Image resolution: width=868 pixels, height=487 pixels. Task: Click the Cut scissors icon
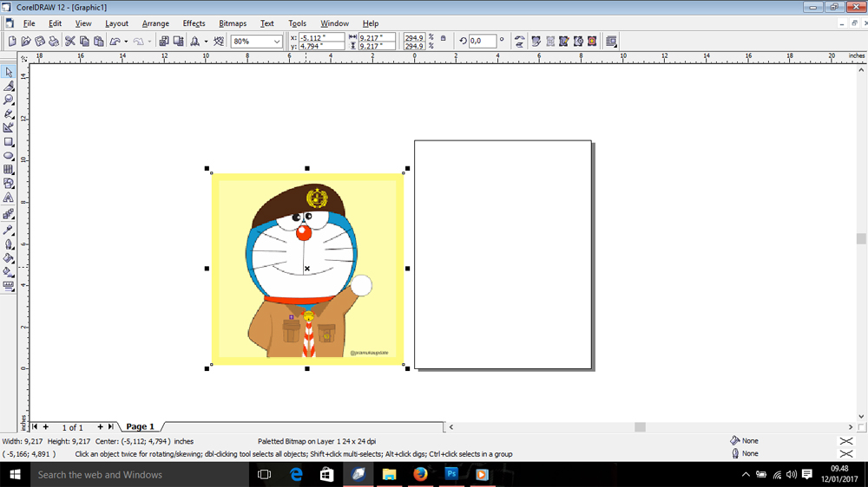69,41
